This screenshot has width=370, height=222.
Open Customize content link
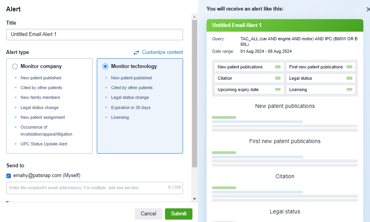click(162, 52)
